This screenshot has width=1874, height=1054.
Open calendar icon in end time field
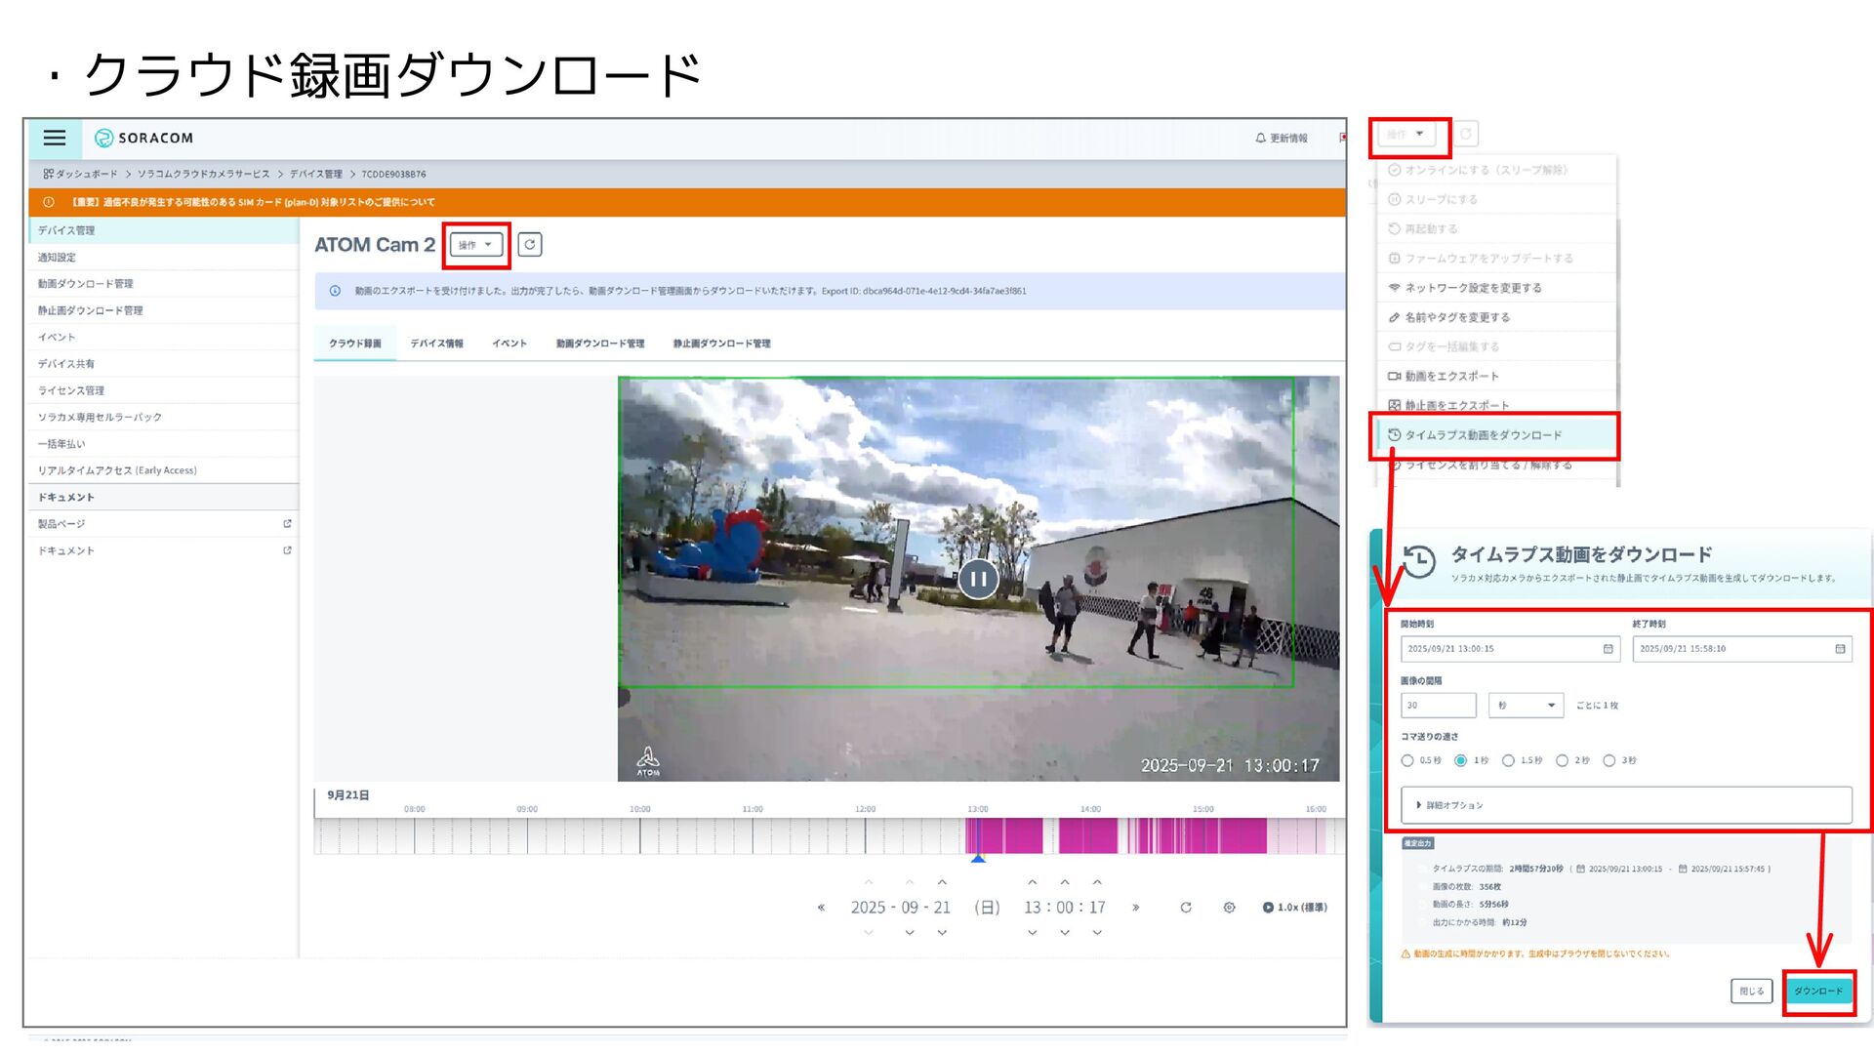(1840, 649)
